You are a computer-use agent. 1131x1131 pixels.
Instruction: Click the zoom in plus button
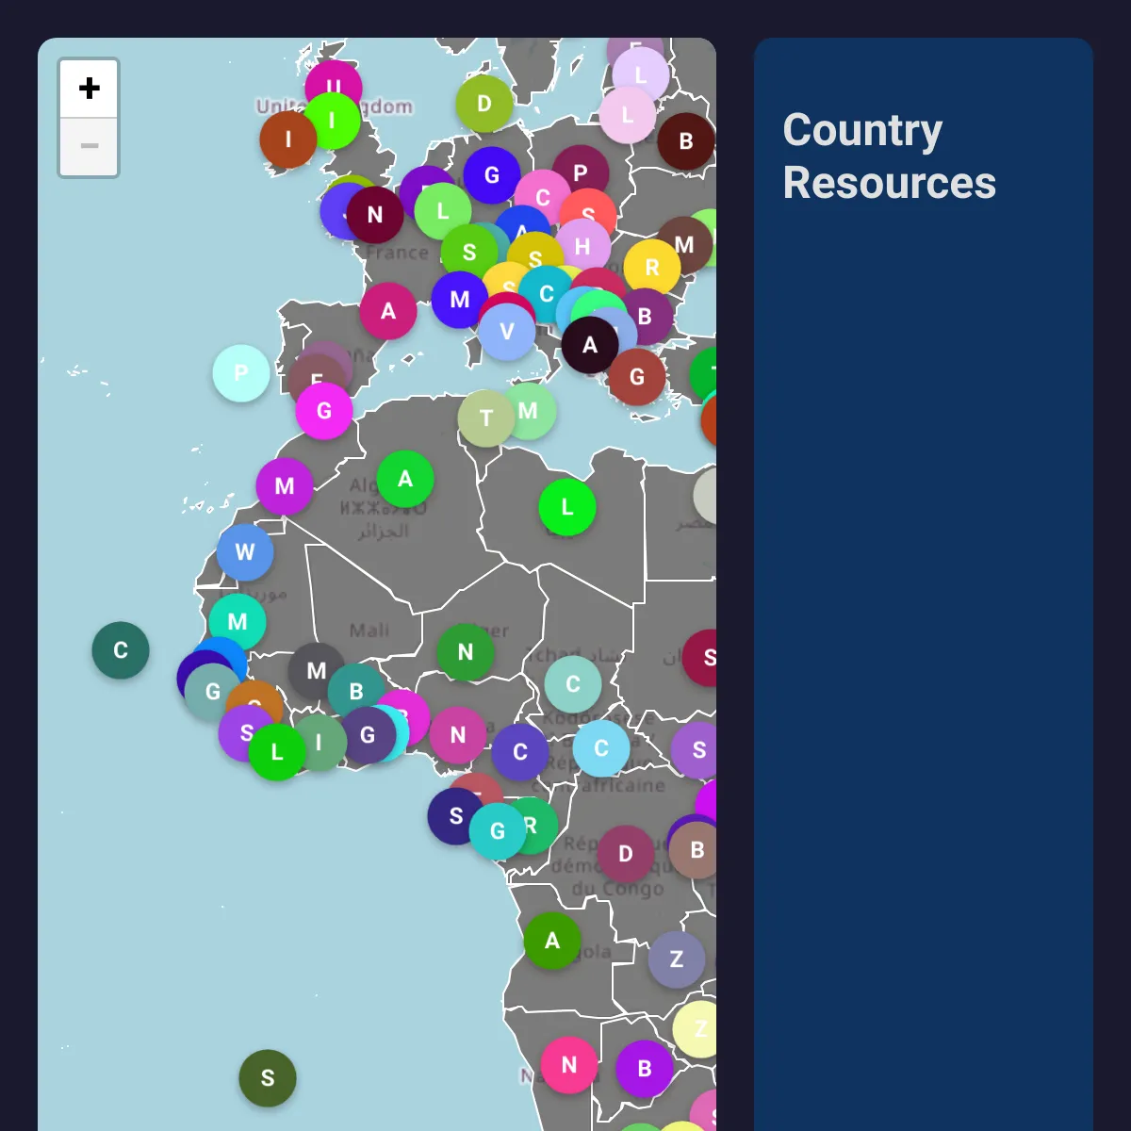89,89
